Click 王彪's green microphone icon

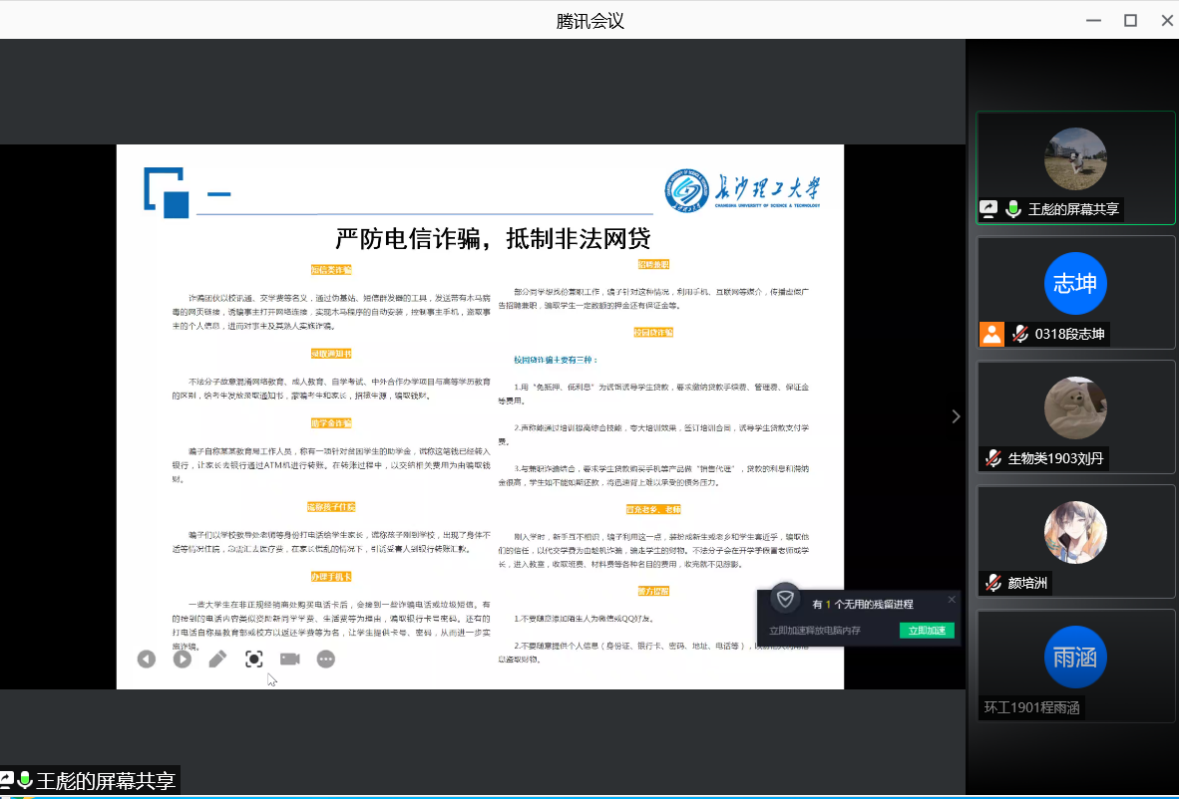coord(1013,209)
